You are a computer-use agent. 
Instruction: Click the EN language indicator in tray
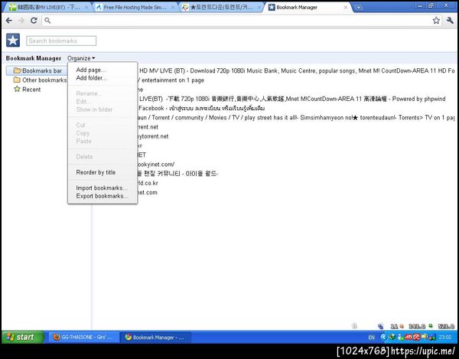pos(372,338)
